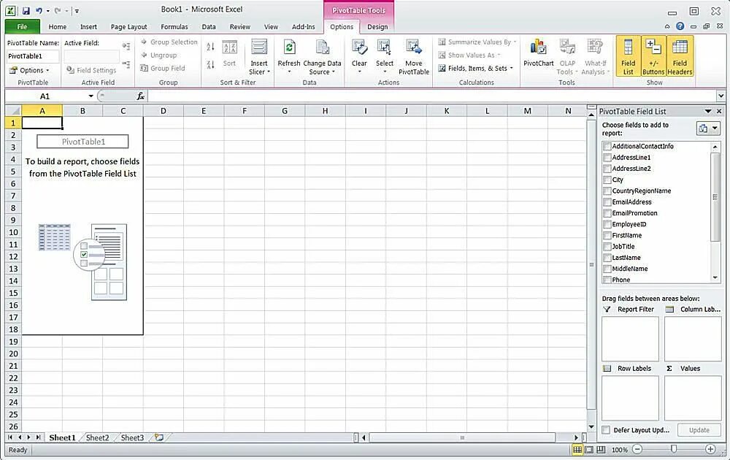Go to the first sheet navigation arrow
The height and width of the screenshot is (460, 730).
(10, 437)
